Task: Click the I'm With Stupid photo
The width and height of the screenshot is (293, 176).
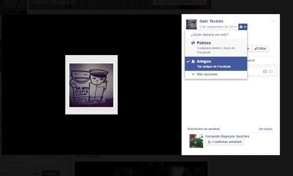Action: click(x=91, y=85)
